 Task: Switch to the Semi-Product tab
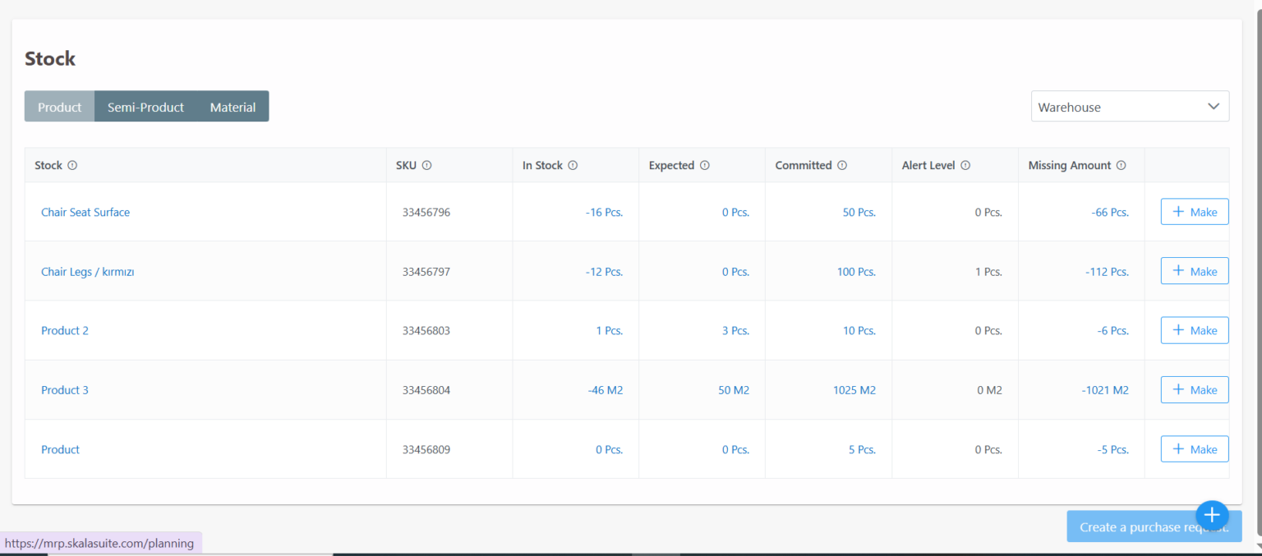click(x=145, y=106)
